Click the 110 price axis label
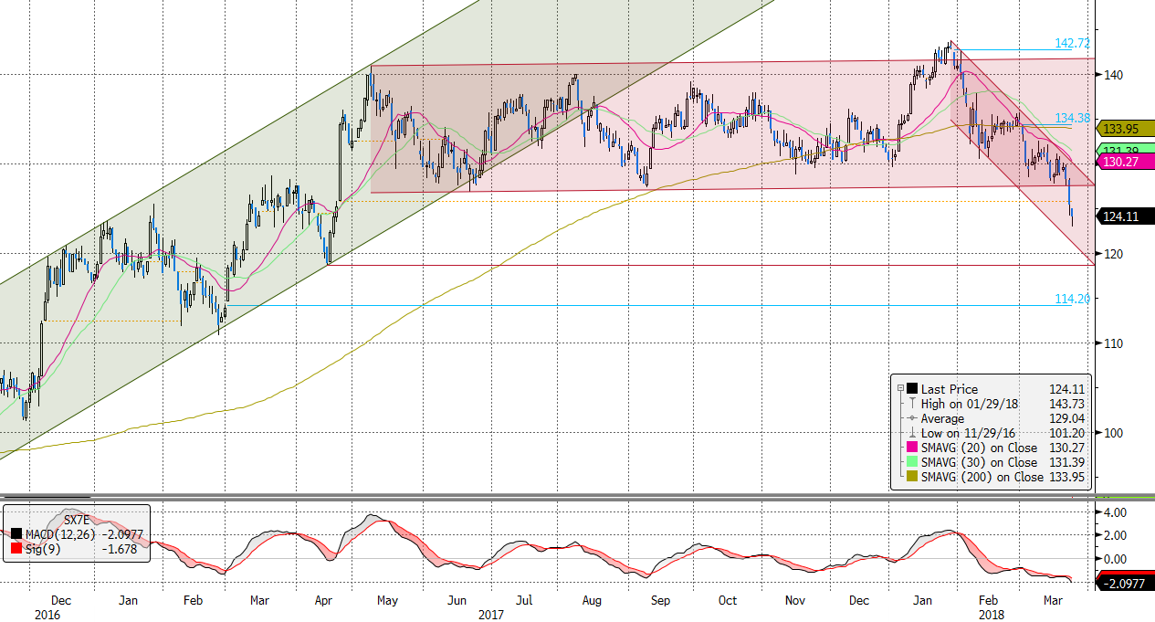The width and height of the screenshot is (1155, 622). 1114,343
